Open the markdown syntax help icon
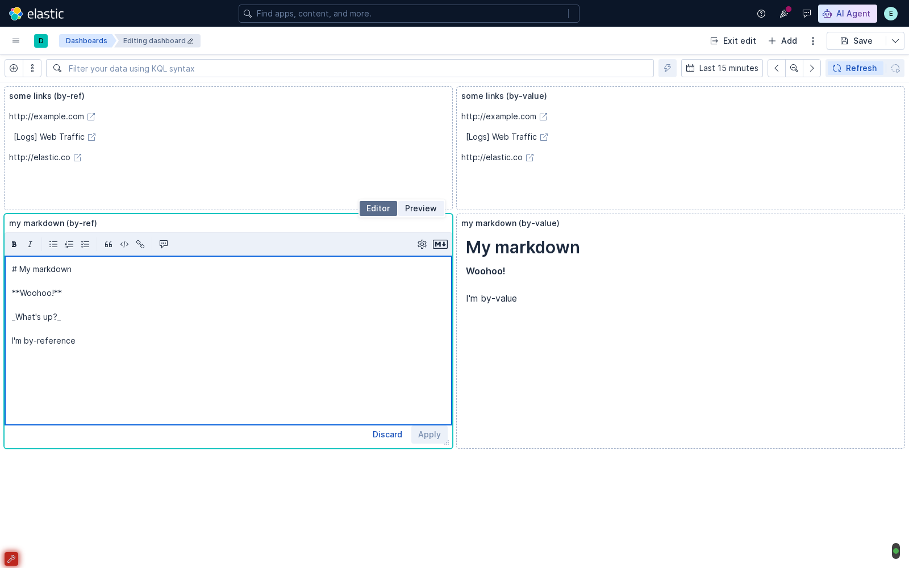Viewport: 909px width, 568px height. point(440,244)
